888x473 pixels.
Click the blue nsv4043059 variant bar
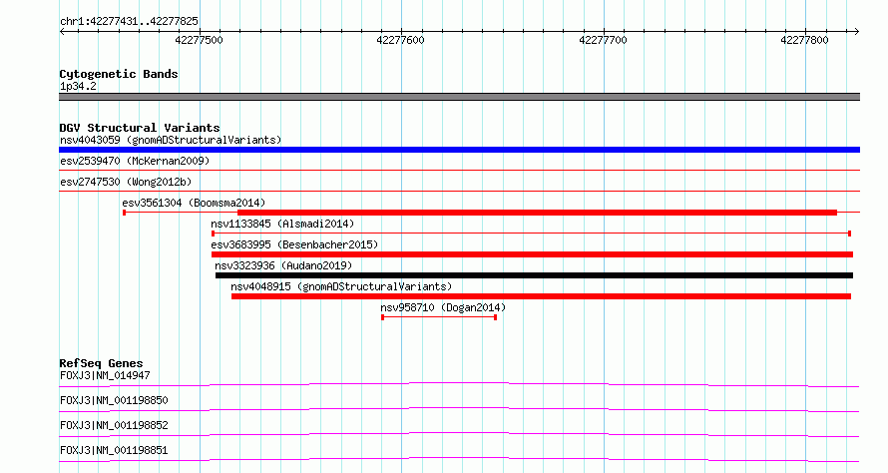459,150
